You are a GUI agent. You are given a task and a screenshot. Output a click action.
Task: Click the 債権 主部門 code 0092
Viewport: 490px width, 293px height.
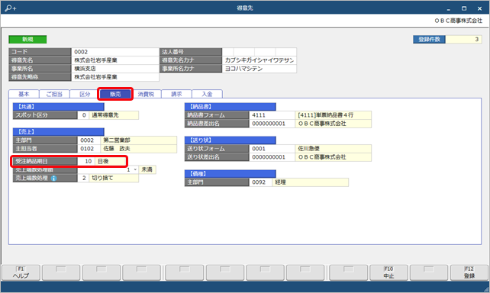click(260, 182)
